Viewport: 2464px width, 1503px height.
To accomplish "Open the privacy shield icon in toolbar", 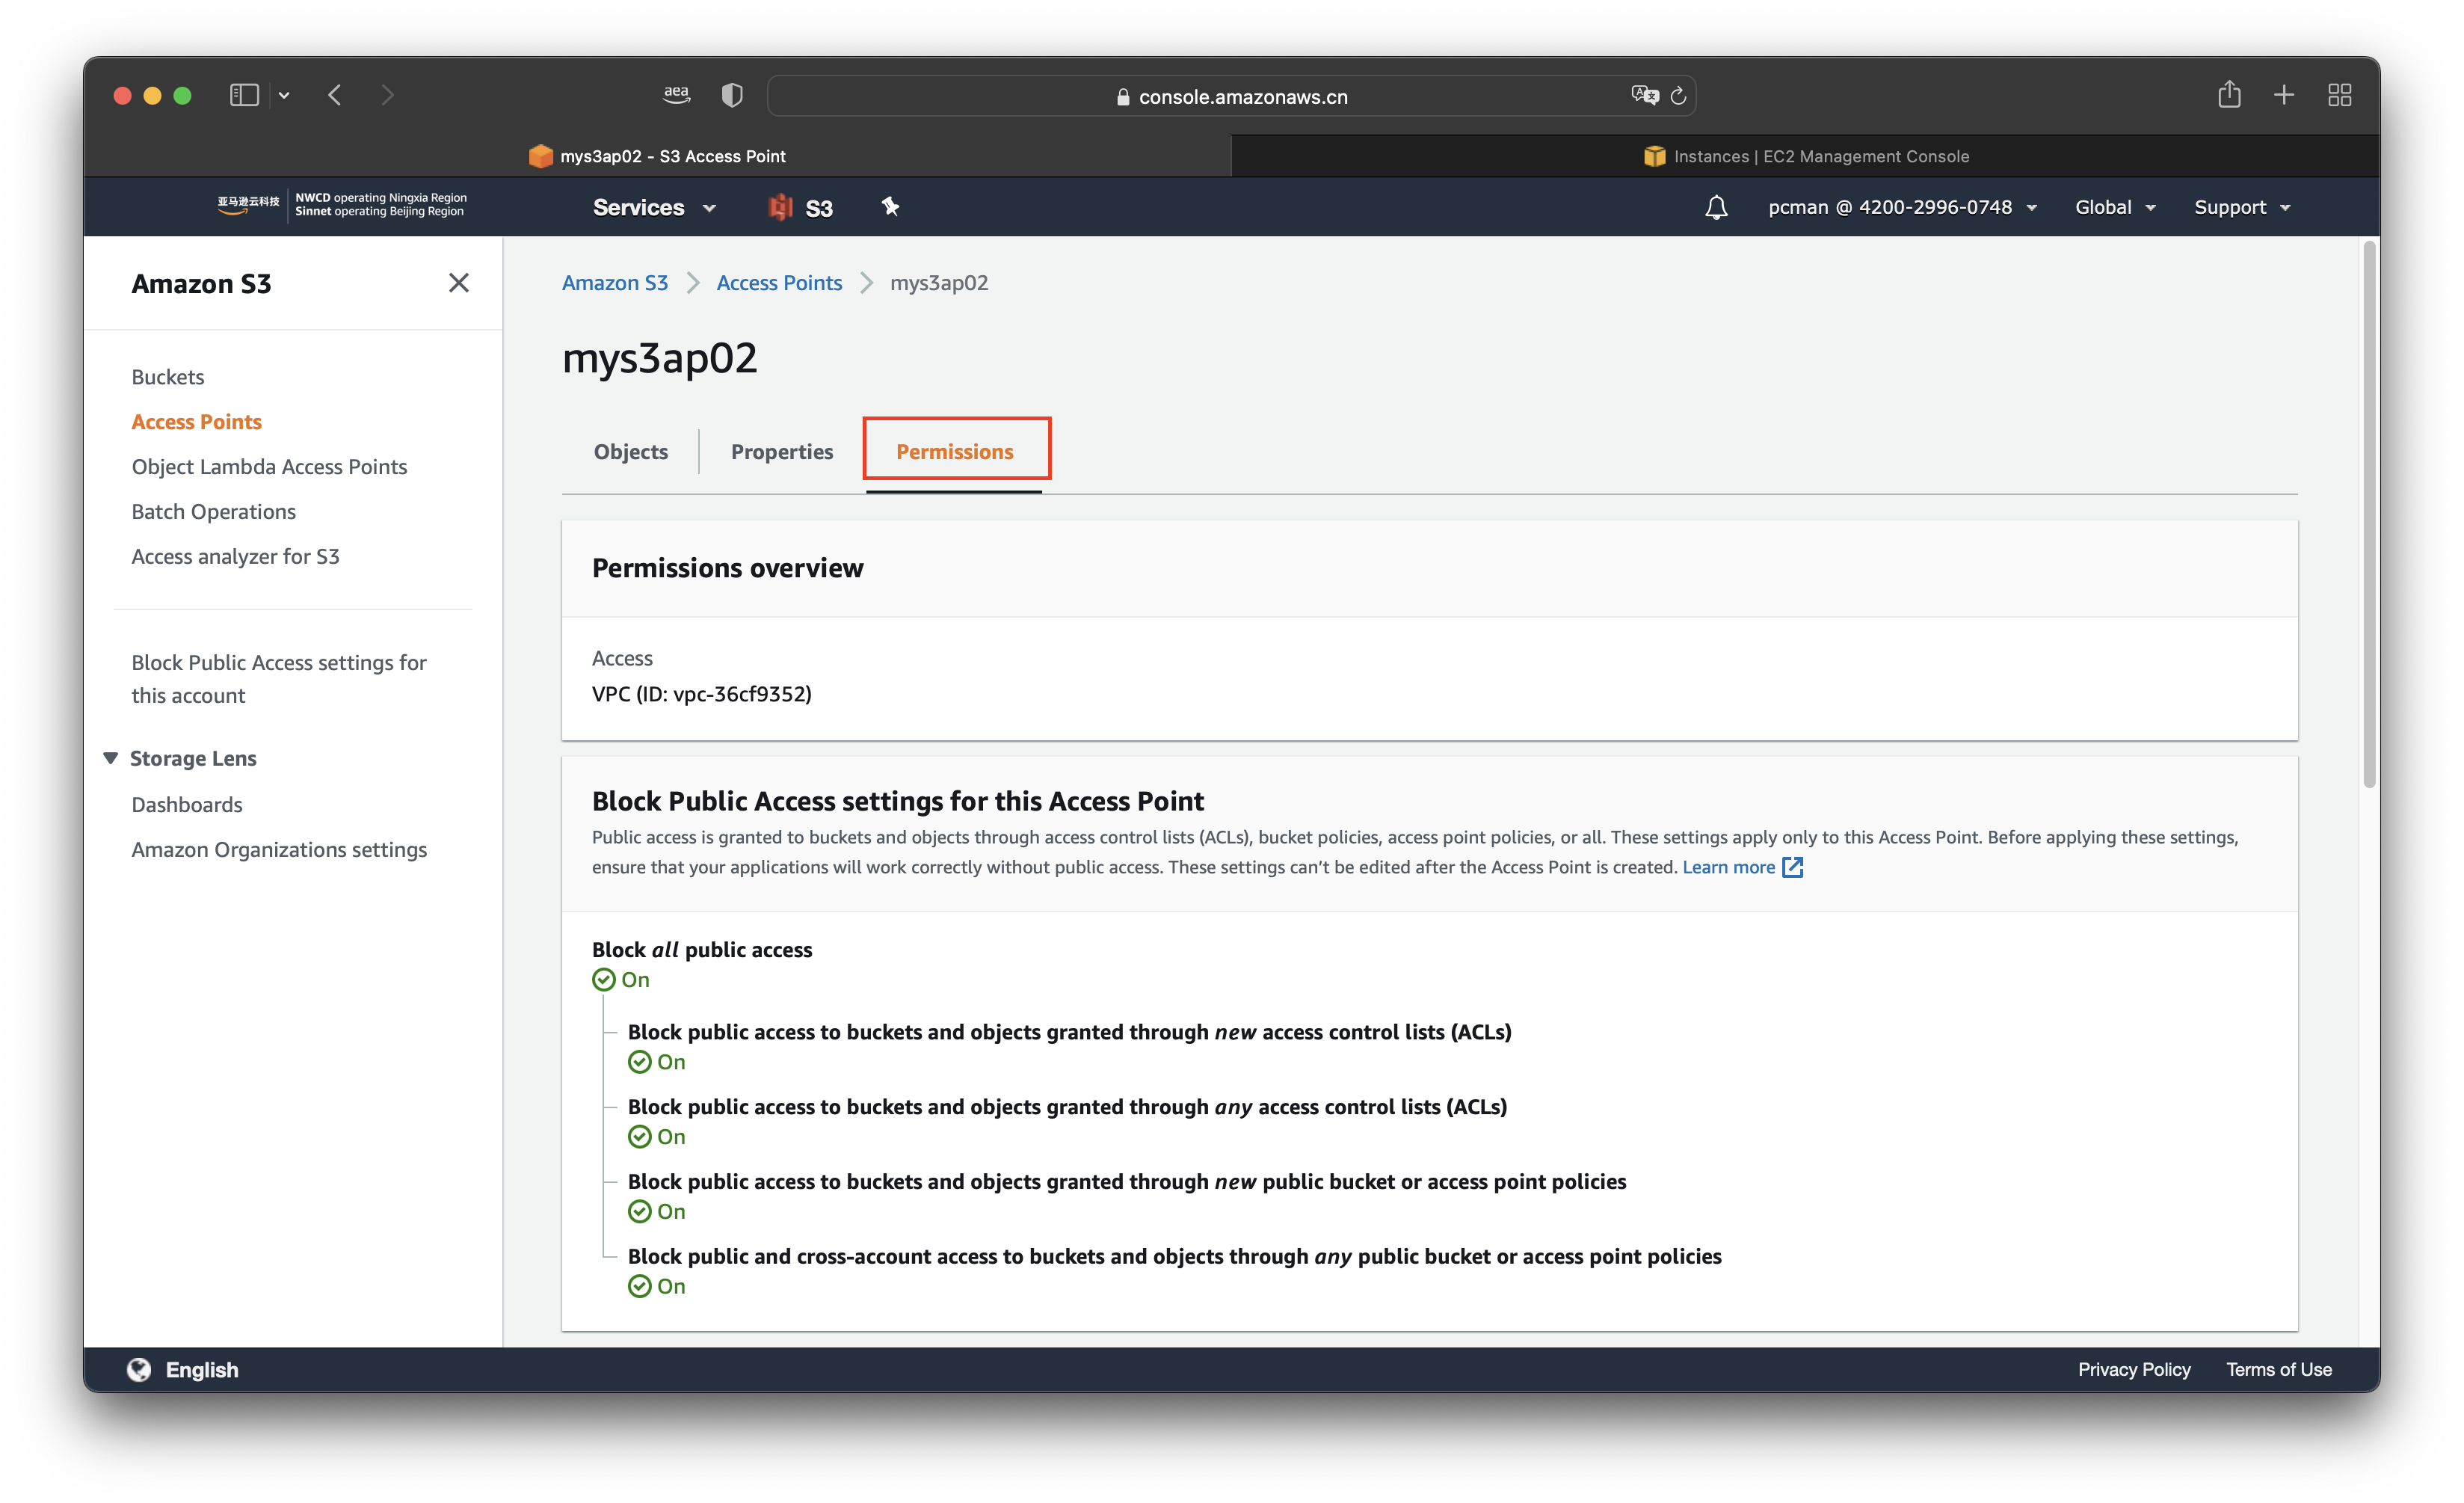I will [732, 95].
